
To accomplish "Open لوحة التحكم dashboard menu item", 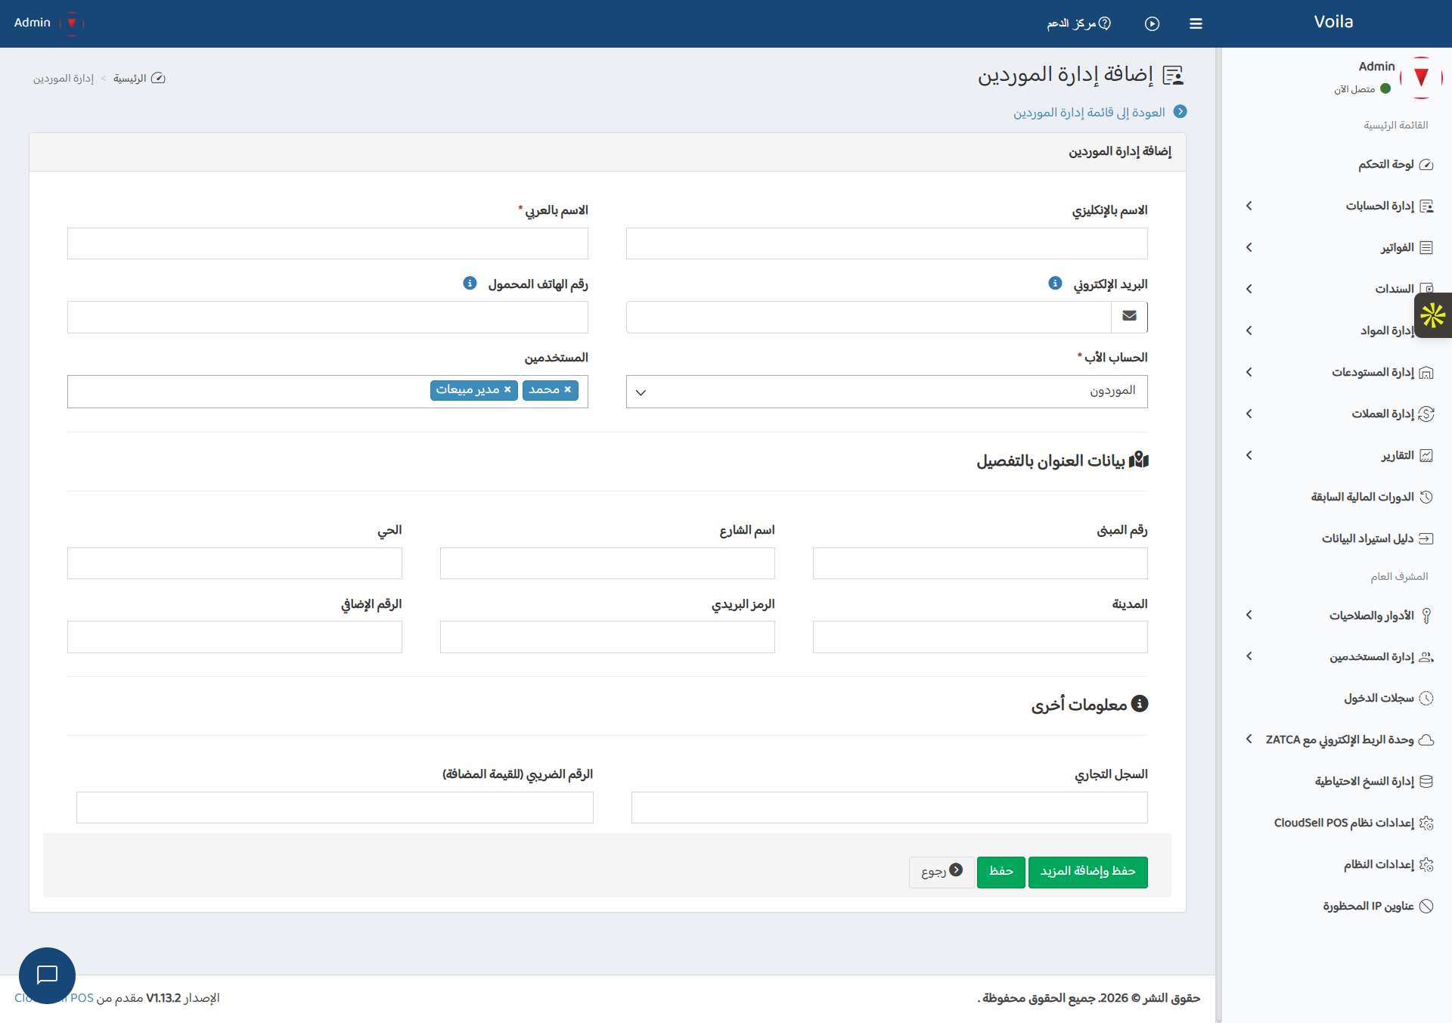I will [x=1335, y=164].
